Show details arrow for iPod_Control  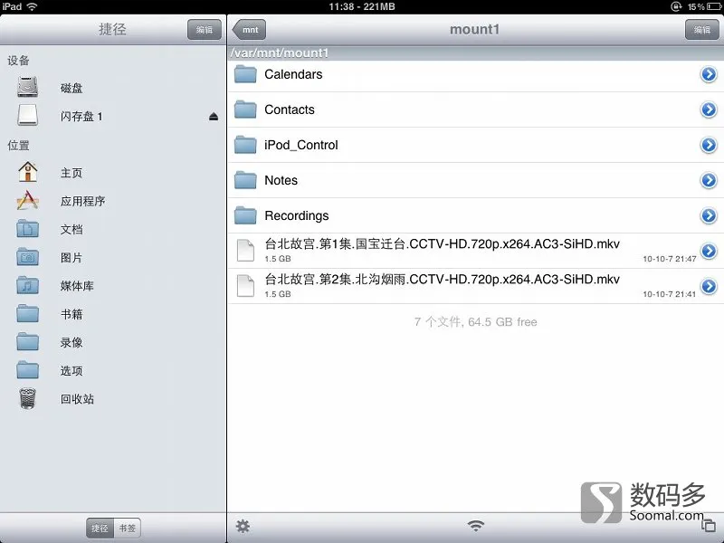709,145
